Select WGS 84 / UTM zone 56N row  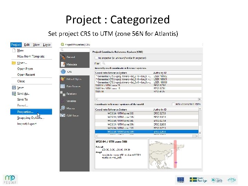(147, 132)
